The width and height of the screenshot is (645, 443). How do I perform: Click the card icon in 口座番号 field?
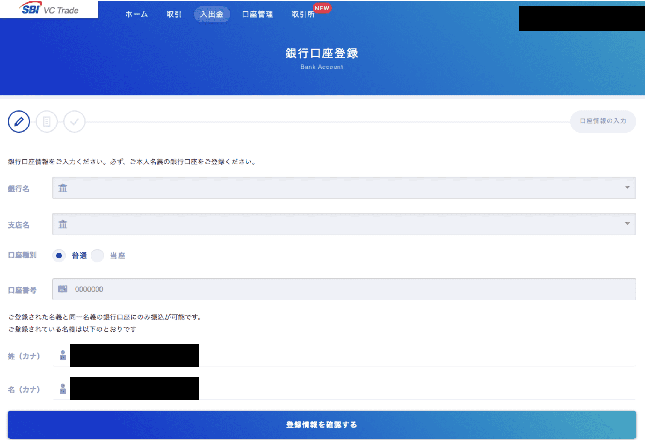[63, 289]
